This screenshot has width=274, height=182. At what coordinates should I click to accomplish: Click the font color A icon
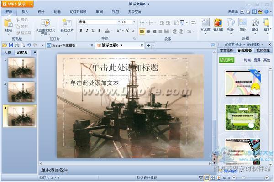[x=107, y=31]
